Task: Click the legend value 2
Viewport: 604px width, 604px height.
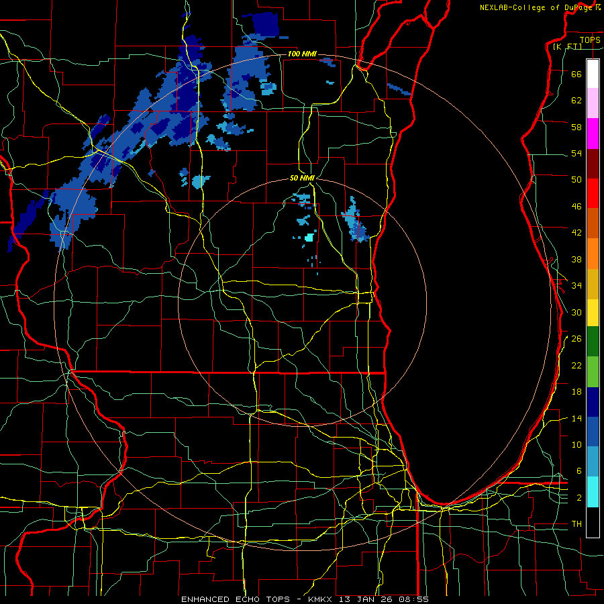Action: [x=579, y=497]
